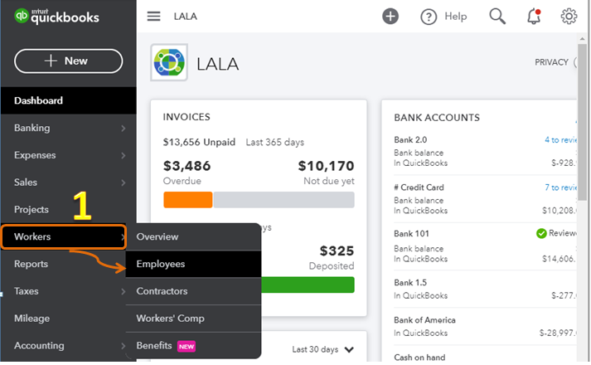Click the orange overdue invoices bar
Viewport: 591px width, 365px height.
[x=188, y=200]
